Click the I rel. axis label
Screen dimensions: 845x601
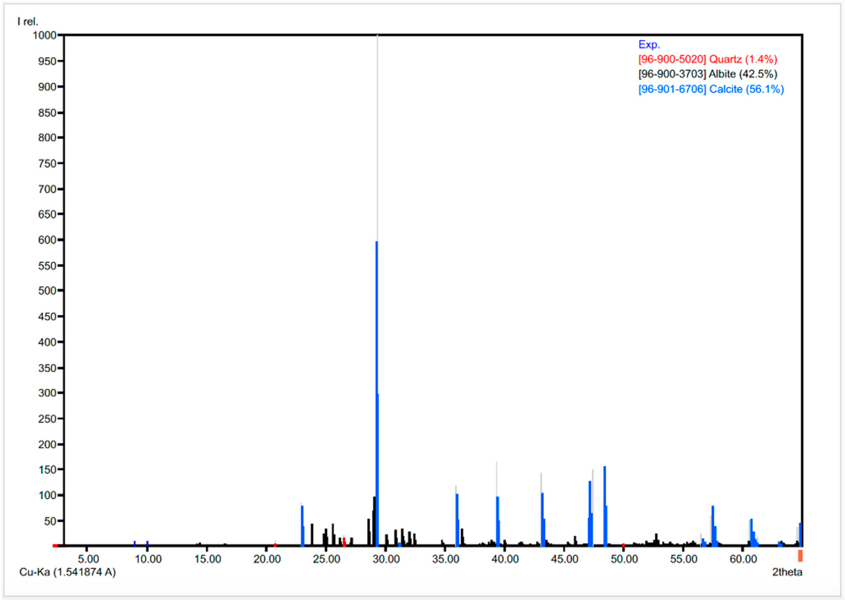coord(28,22)
